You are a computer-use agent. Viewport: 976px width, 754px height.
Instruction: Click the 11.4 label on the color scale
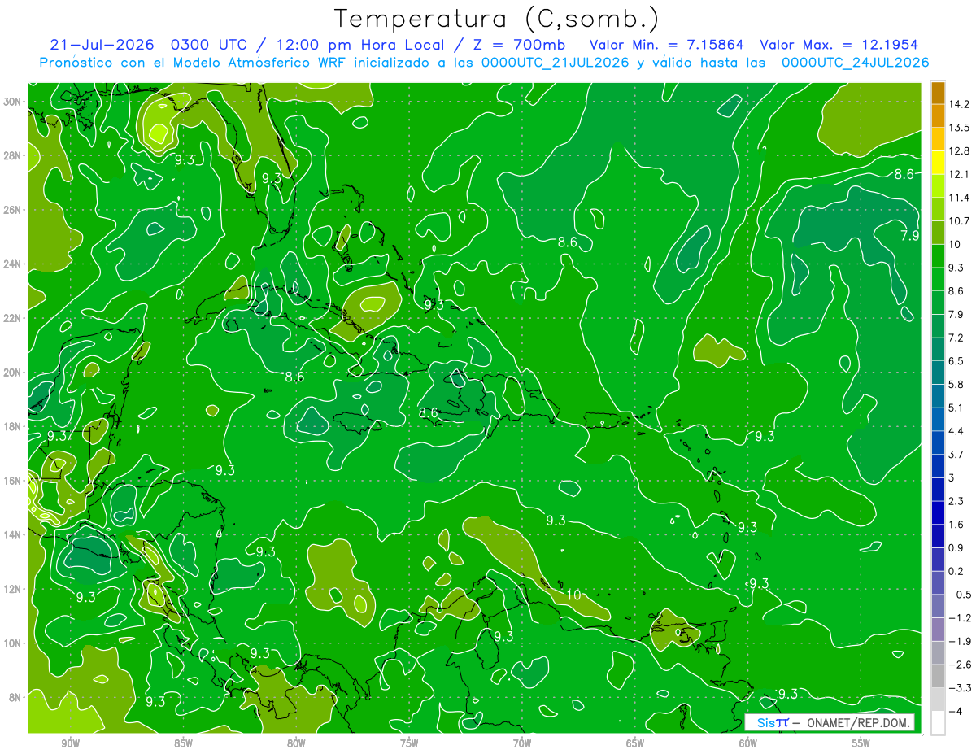pos(958,198)
